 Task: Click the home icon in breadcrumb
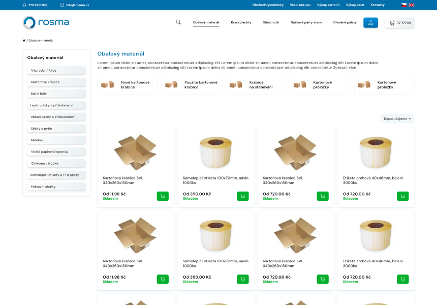24,40
